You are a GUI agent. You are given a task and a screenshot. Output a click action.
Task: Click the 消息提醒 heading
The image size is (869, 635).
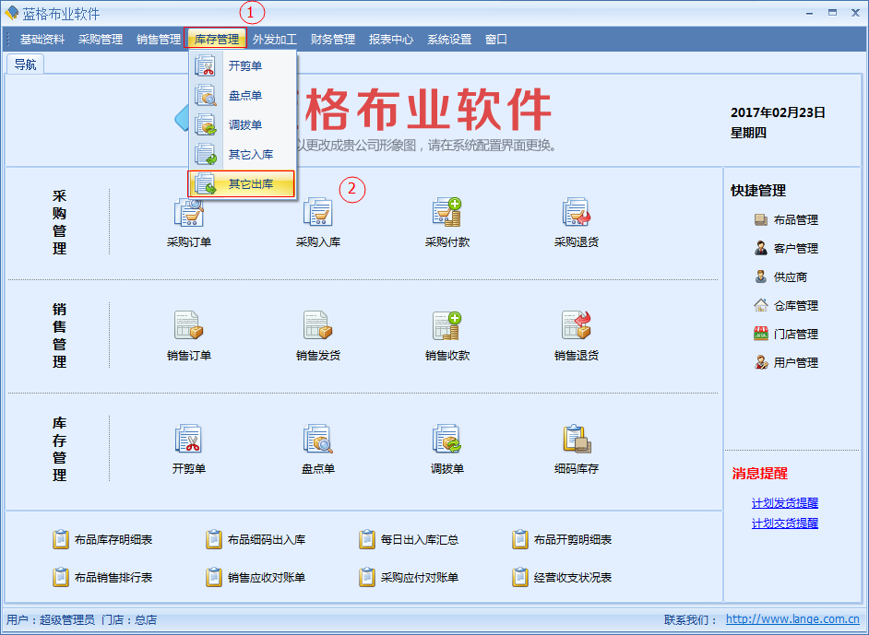coord(759,474)
